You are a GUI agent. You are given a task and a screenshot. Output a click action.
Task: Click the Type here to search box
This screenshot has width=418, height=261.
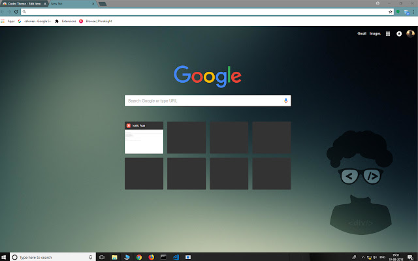tap(53, 257)
